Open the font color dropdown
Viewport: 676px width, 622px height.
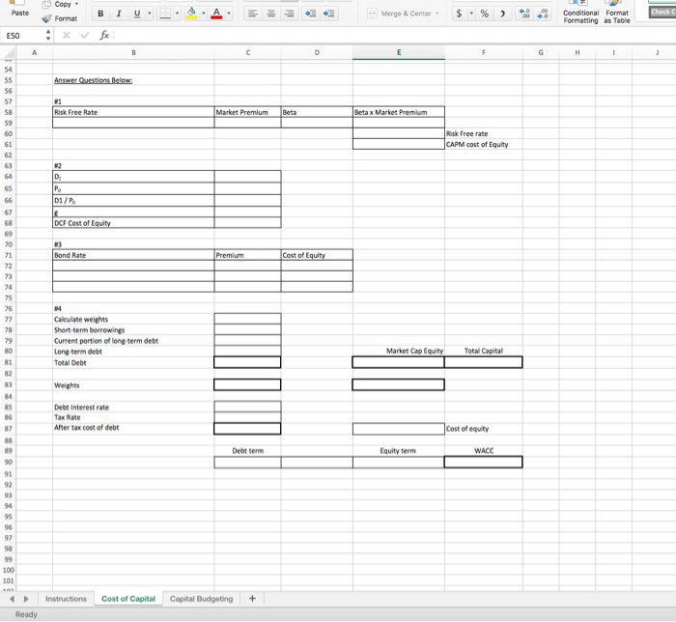(x=229, y=14)
